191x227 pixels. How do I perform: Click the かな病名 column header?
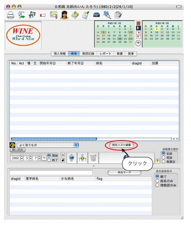click(77, 179)
